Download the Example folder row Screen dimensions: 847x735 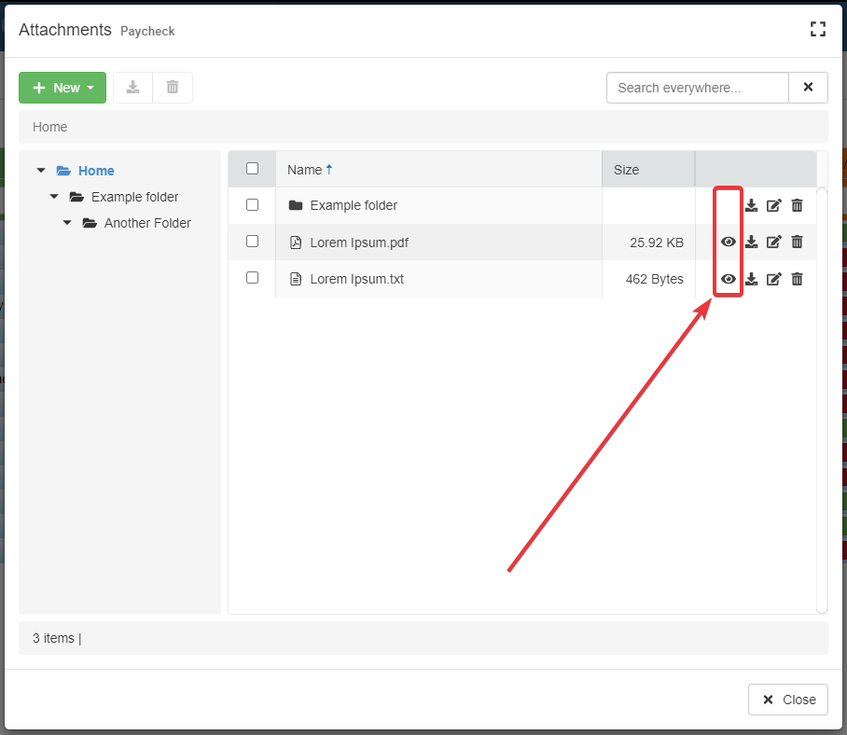pos(751,205)
